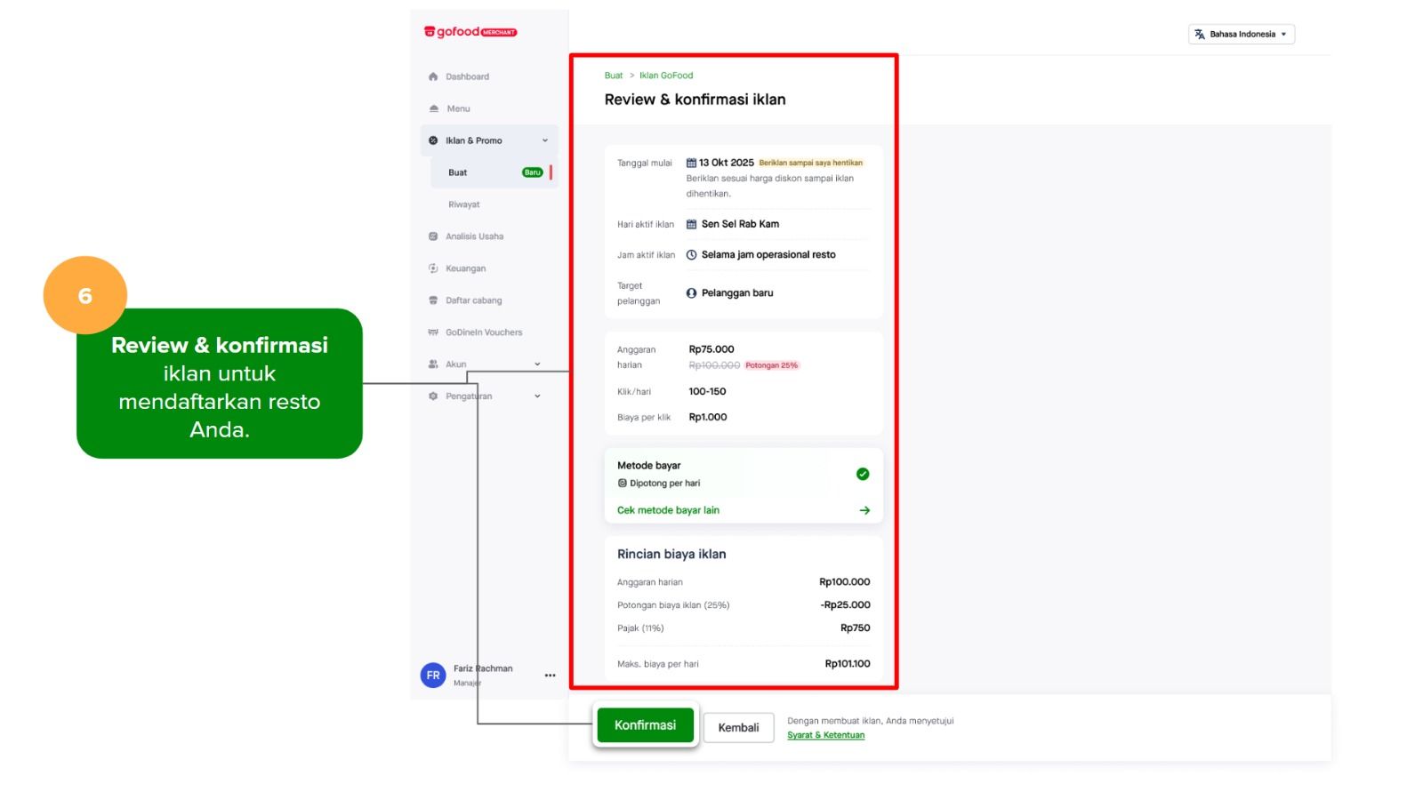
Task: Click the strikethrough Rp100.000 price
Action: click(x=714, y=365)
